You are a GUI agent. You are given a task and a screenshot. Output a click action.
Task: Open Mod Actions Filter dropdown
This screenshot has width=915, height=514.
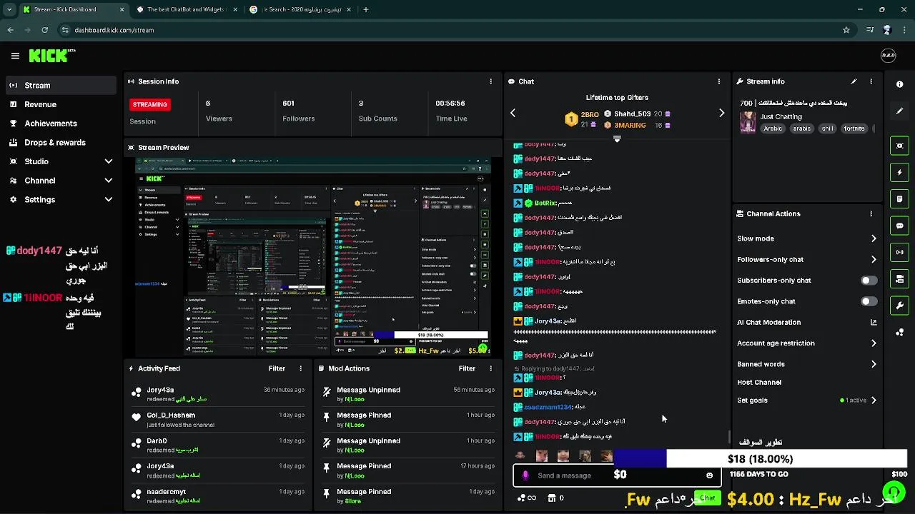coord(467,368)
